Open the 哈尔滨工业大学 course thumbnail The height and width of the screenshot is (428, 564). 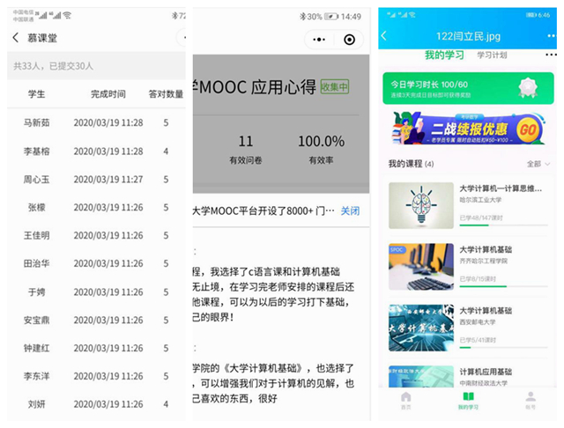(420, 205)
